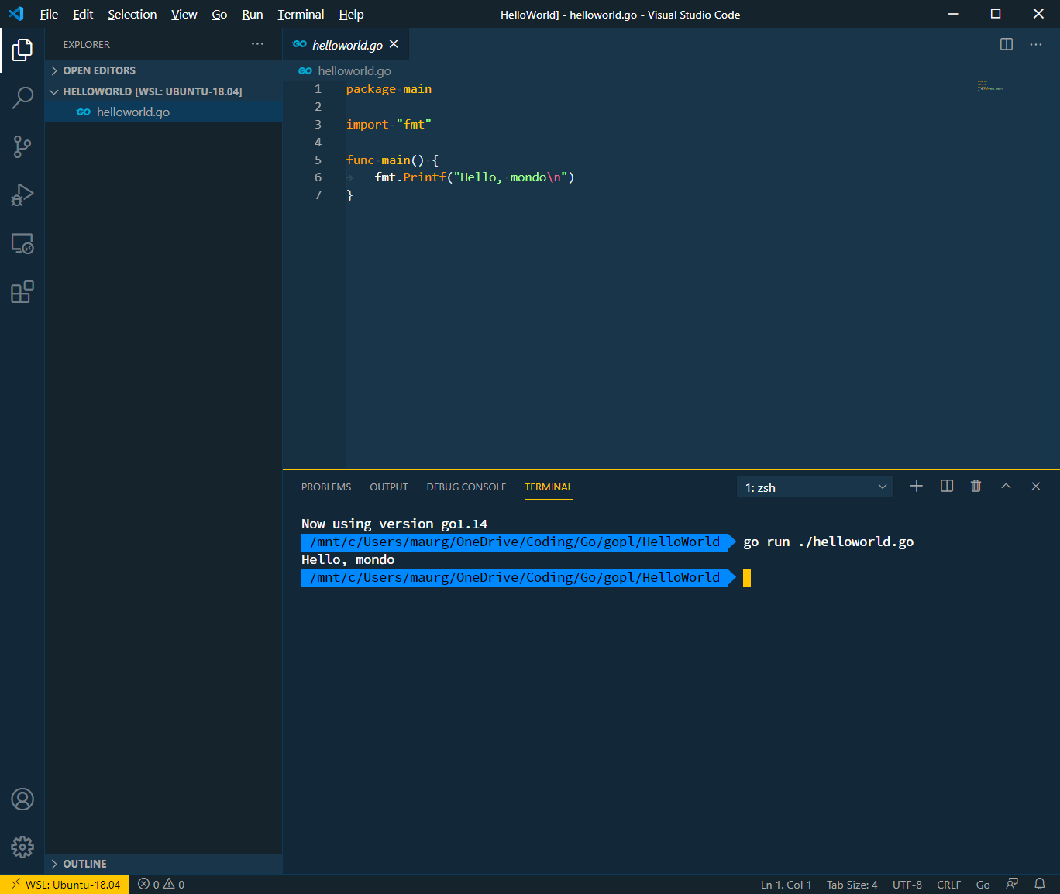Split the editor to the right
1060x894 pixels.
click(1007, 44)
